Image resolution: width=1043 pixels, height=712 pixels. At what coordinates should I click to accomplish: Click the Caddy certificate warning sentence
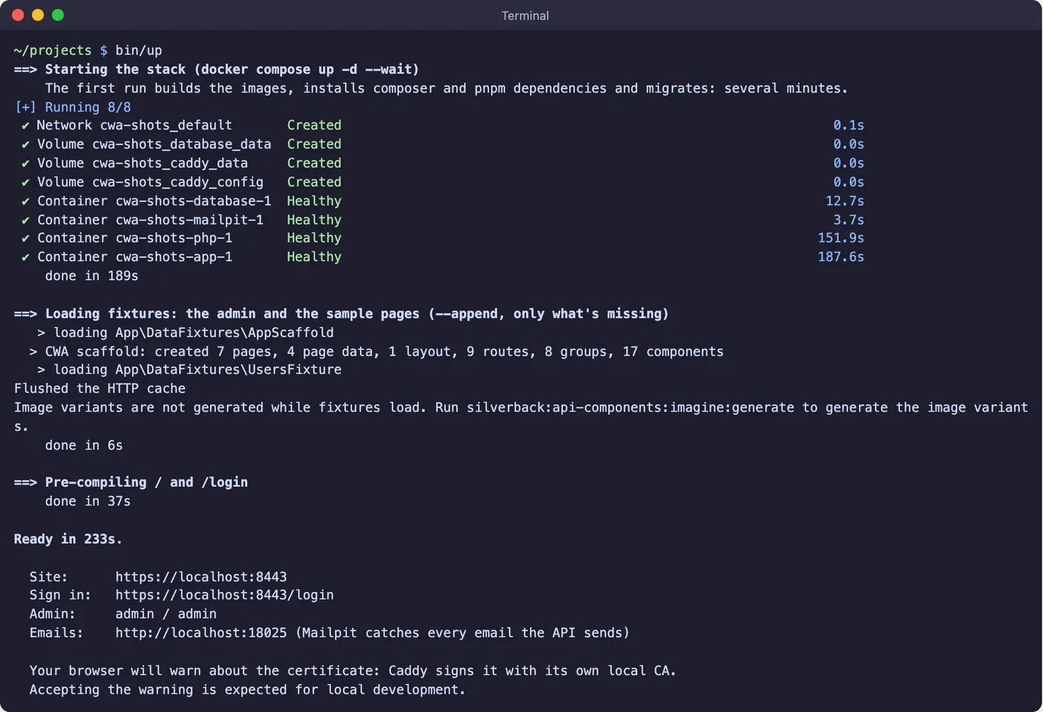[x=353, y=671]
